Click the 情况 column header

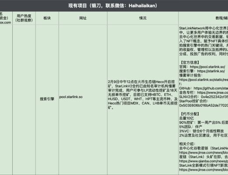143,18
